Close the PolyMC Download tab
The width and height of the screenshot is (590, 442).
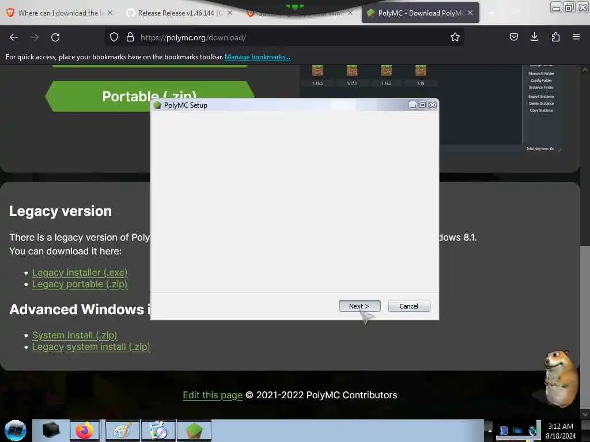470,13
